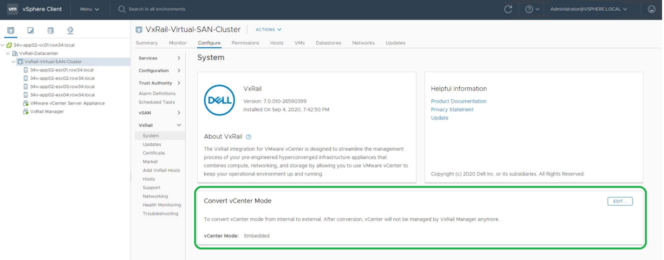Open the Hosts and Clusters inventory view icon
664x260 pixels.
click(x=11, y=31)
